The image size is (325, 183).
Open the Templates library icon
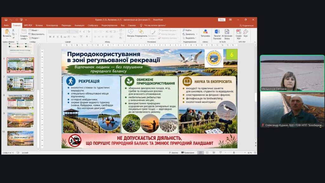pos(205,33)
